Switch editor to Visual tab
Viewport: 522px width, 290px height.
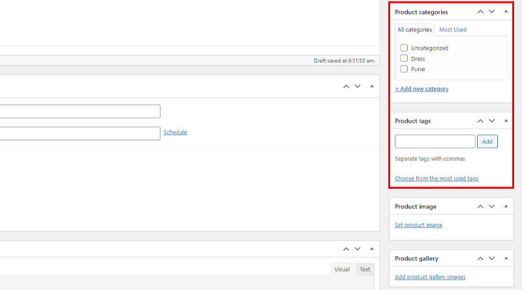tap(342, 269)
